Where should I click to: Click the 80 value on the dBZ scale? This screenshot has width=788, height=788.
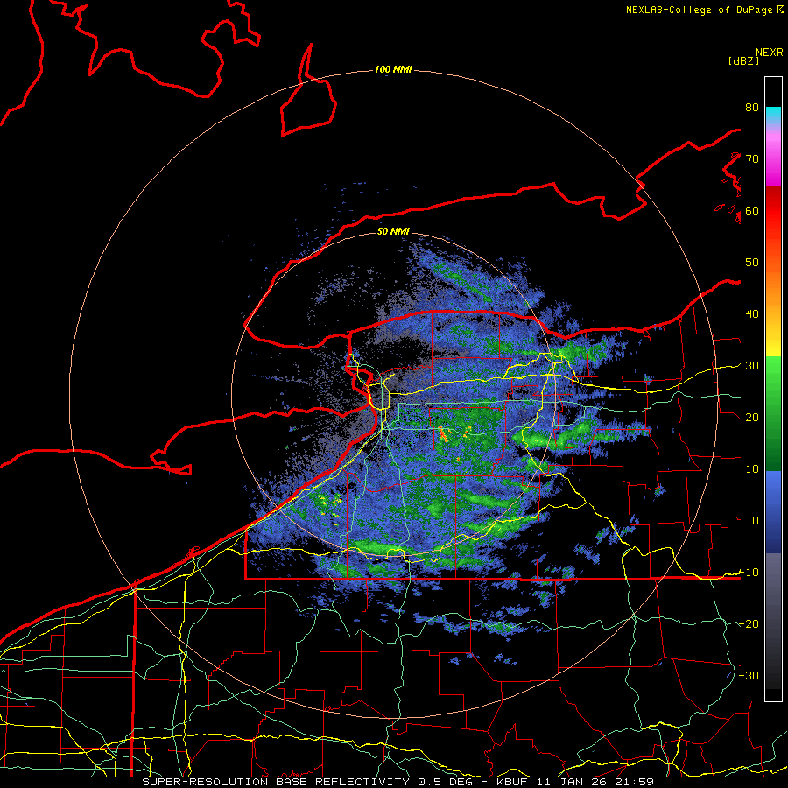point(752,108)
